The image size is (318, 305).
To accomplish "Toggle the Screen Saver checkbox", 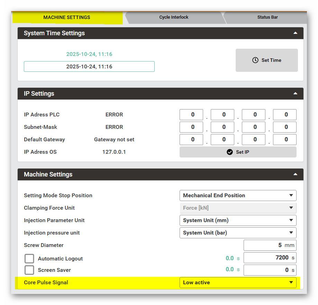I will pos(29,270).
